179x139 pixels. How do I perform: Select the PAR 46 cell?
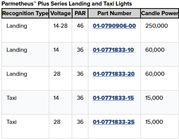(x=80, y=26)
